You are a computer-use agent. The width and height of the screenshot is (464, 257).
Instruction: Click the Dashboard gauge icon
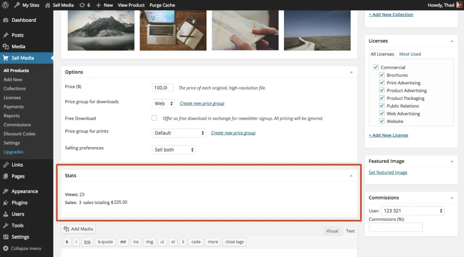click(6, 20)
